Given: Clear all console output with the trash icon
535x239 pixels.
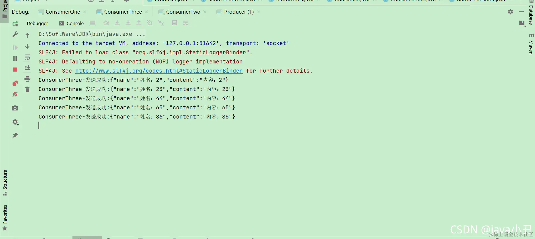Looking at the screenshot, I should pos(27,89).
